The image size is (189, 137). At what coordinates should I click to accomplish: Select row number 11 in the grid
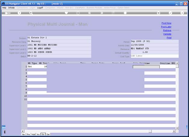[26, 99]
